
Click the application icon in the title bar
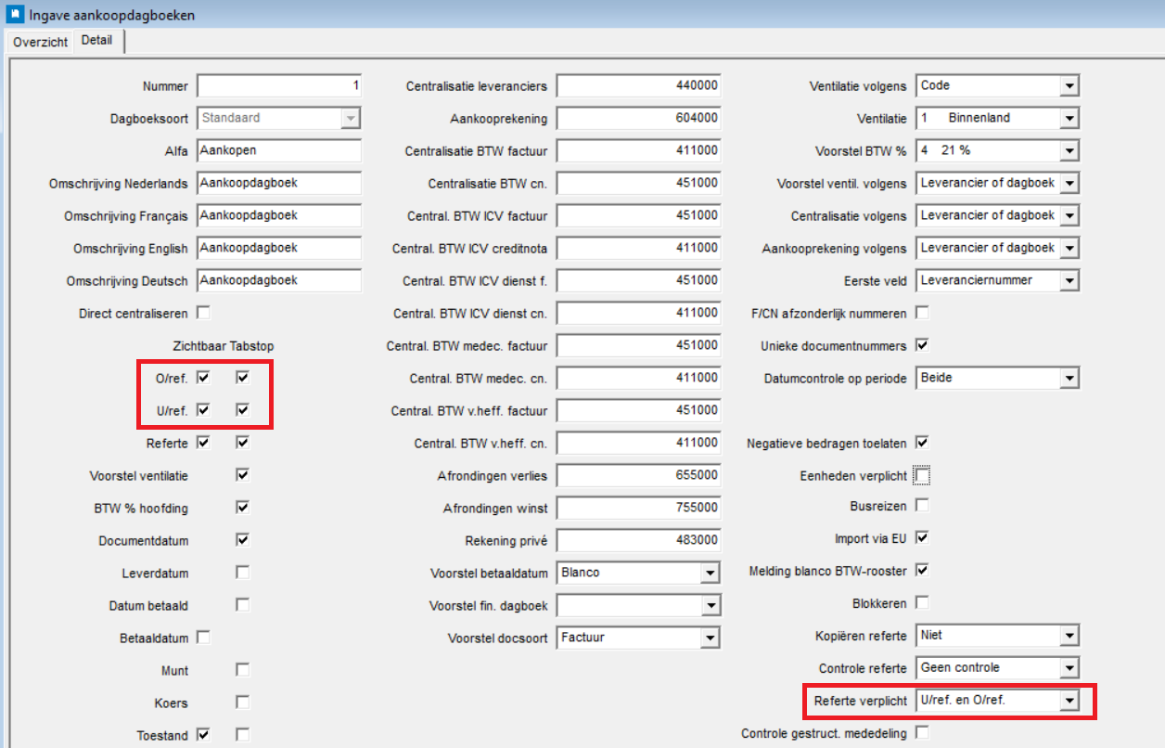15,15
